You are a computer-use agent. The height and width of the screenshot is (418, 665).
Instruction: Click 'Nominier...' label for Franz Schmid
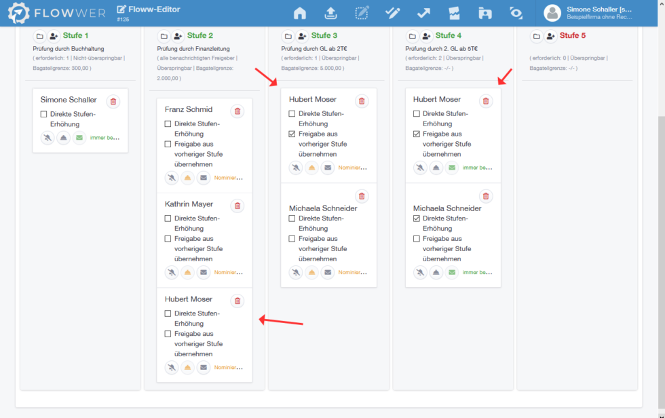229,178
